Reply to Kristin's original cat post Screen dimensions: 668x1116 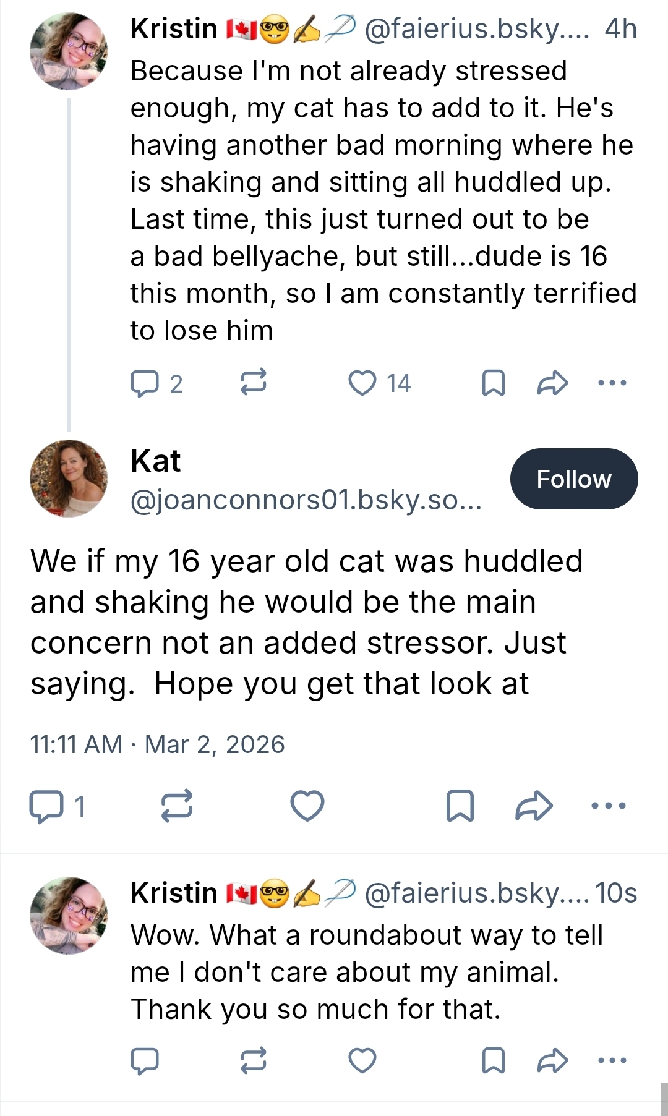click(x=145, y=383)
